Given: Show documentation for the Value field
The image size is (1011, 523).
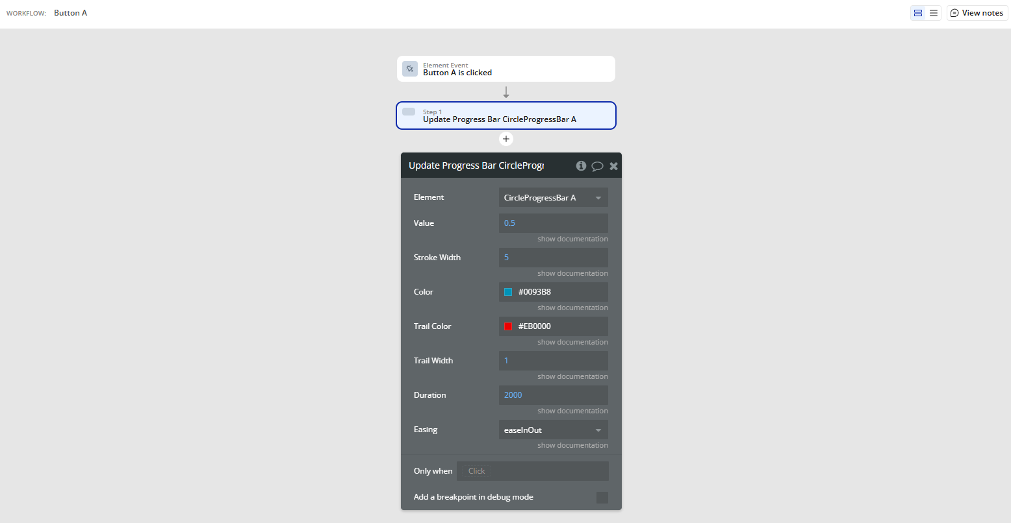Looking at the screenshot, I should click(x=572, y=239).
